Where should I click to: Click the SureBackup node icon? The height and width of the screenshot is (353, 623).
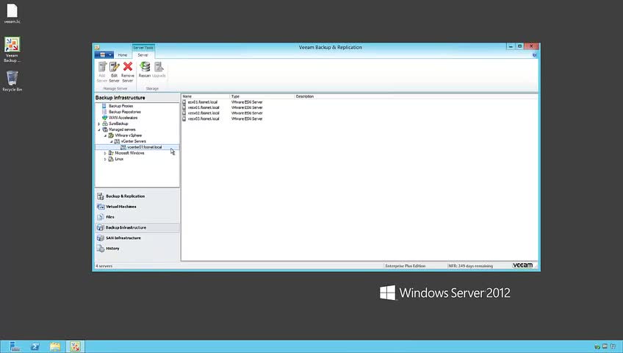(x=105, y=124)
